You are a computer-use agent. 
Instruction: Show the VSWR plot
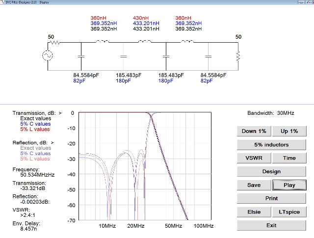(x=253, y=158)
